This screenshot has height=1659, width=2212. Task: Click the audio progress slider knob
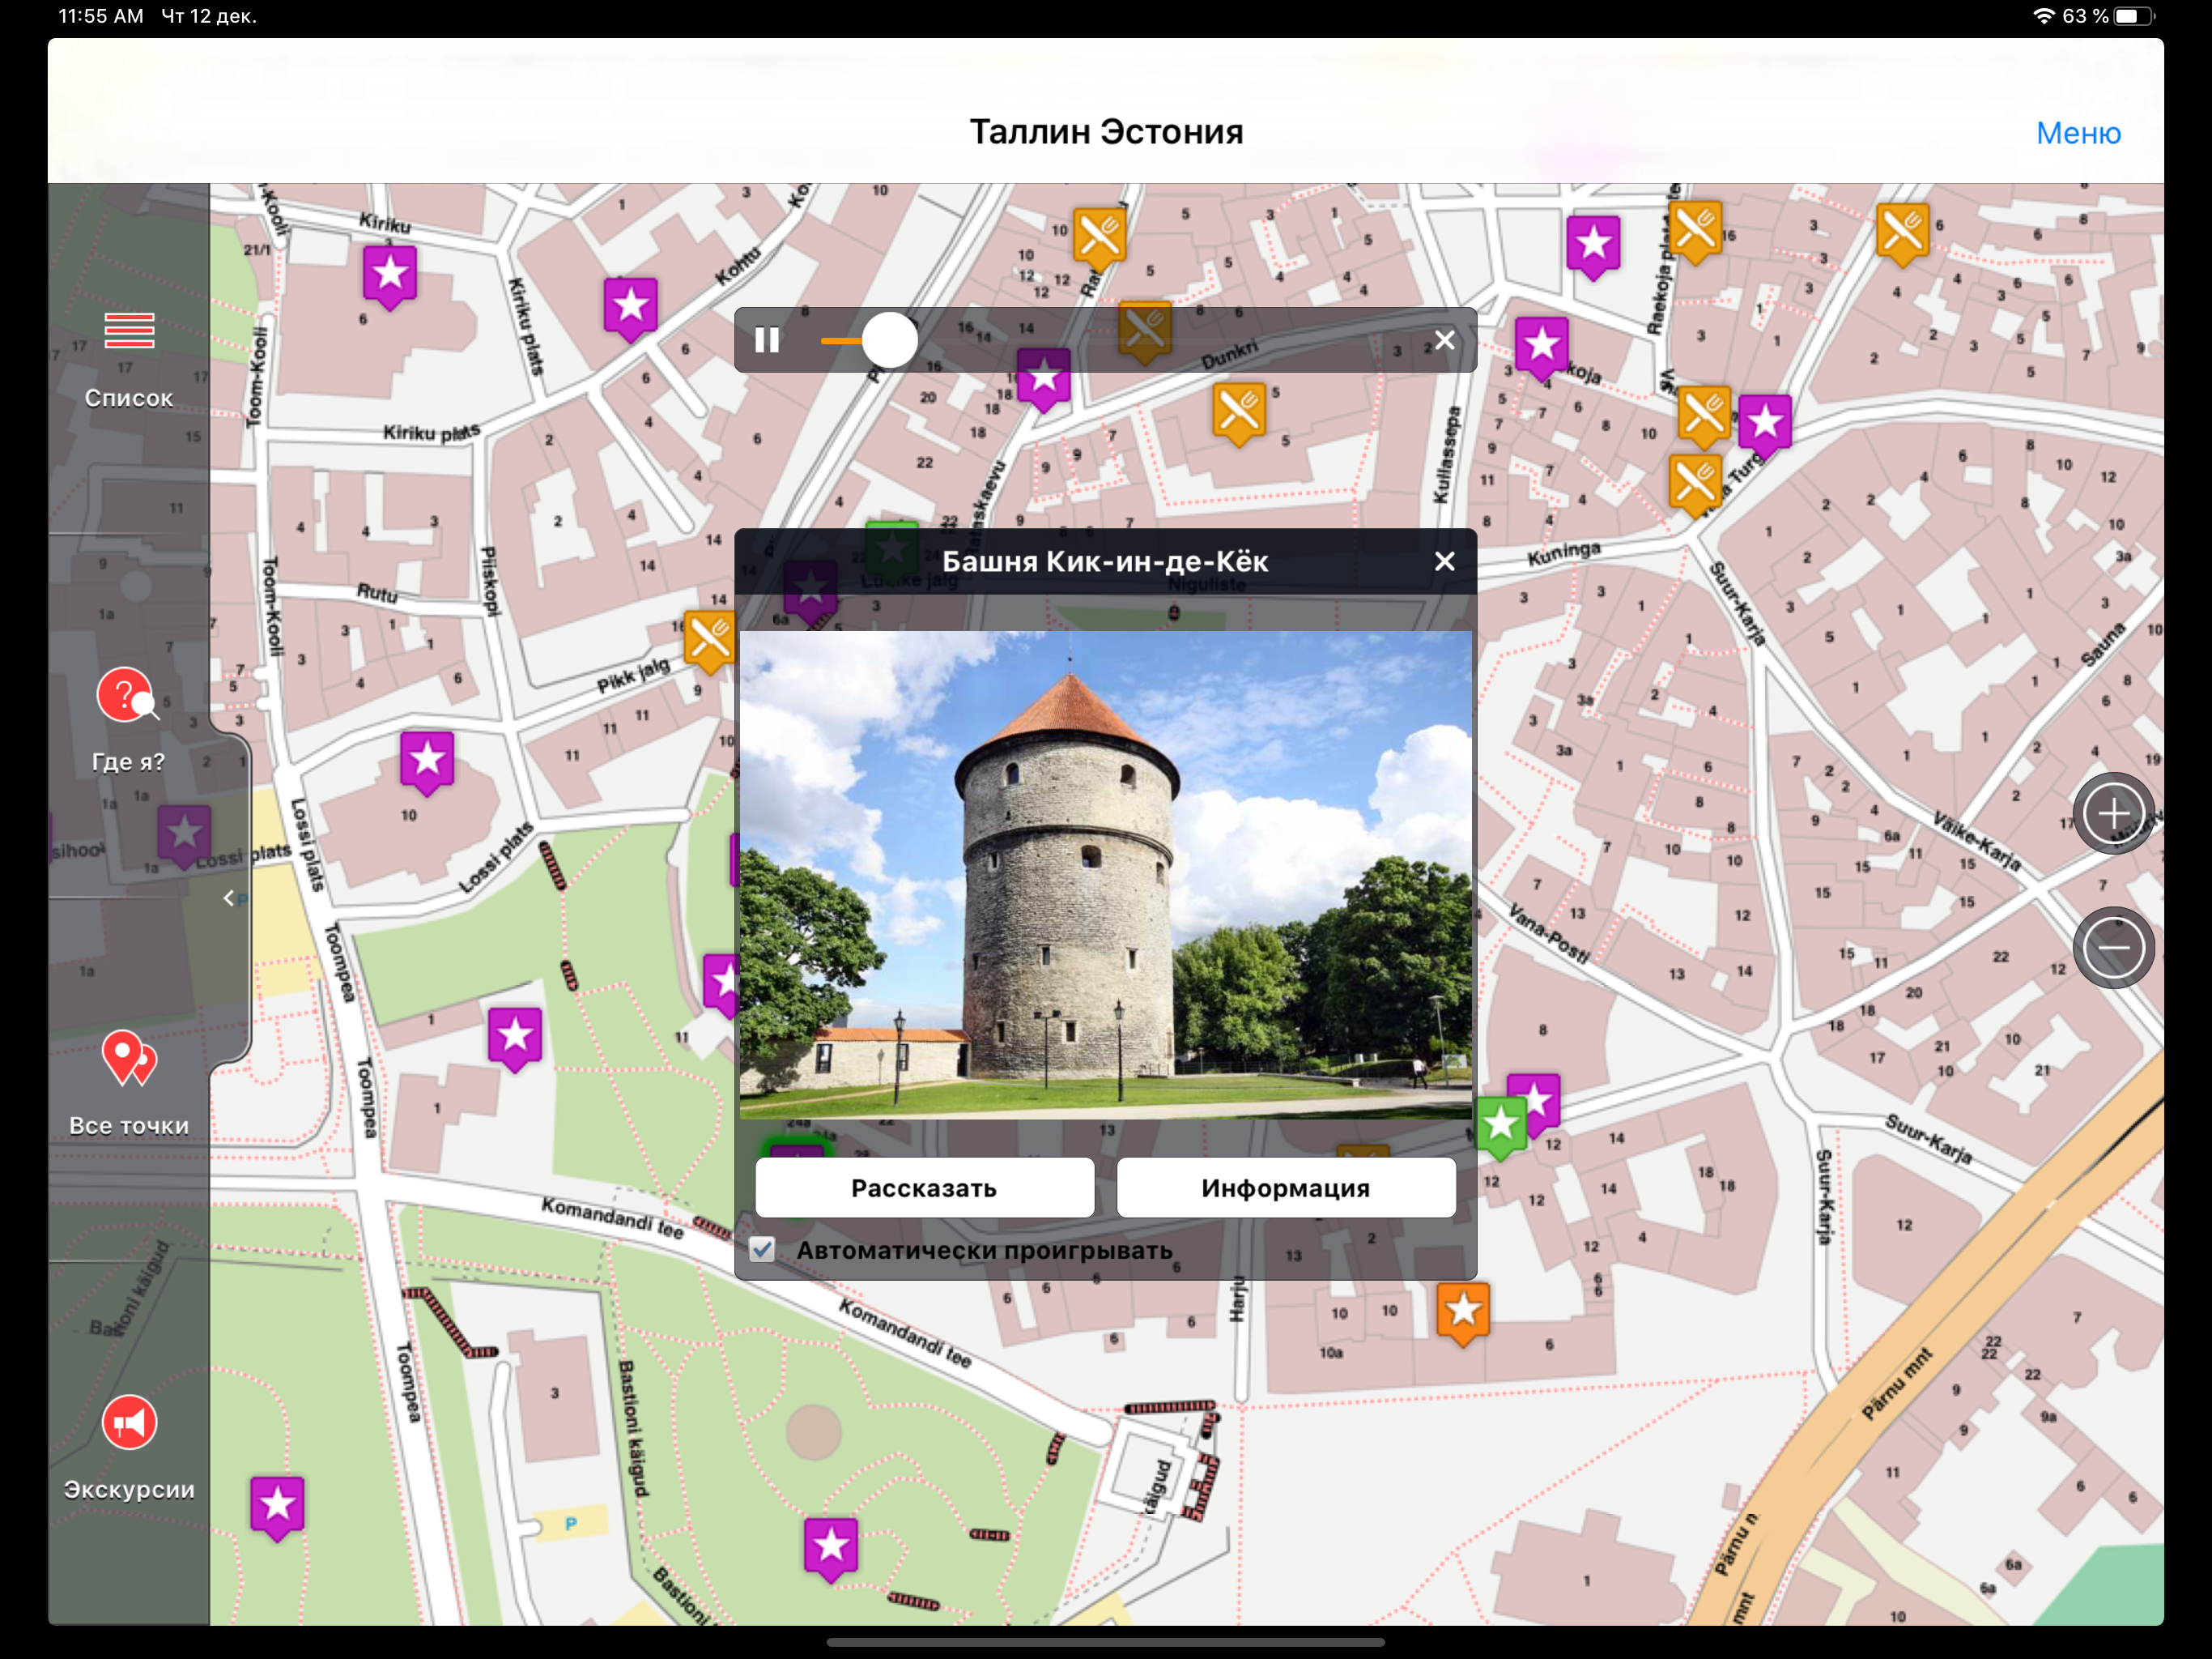click(889, 340)
